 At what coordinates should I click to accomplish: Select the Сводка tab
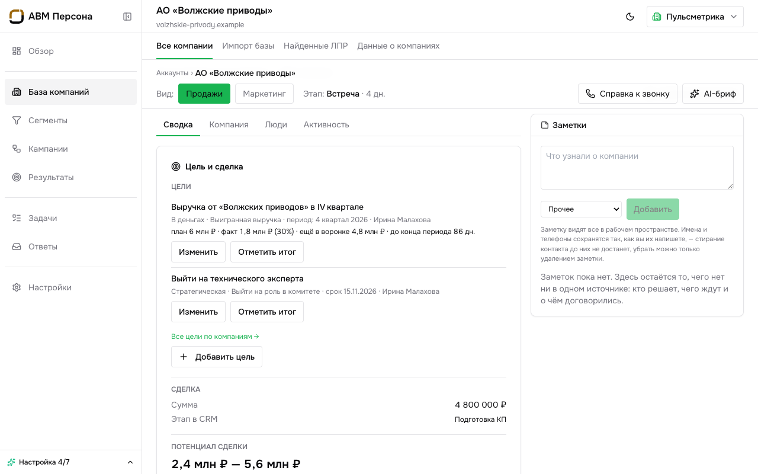point(178,124)
